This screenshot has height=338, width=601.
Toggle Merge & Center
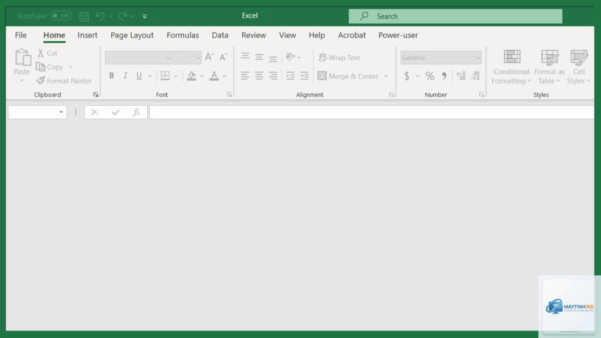(348, 76)
